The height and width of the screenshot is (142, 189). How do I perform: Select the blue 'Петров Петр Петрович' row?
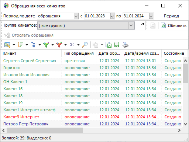(92, 124)
